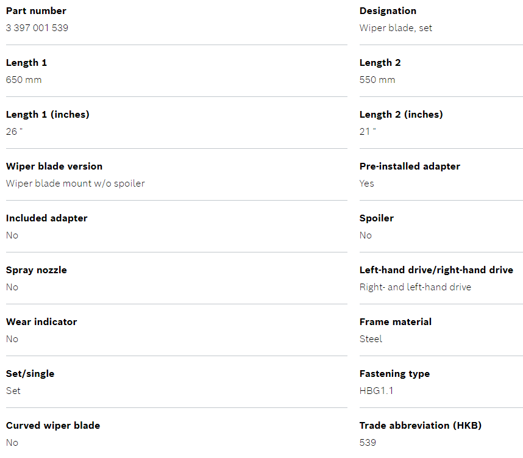Click the Spray nozzle label
523x458 pixels.
pos(37,270)
